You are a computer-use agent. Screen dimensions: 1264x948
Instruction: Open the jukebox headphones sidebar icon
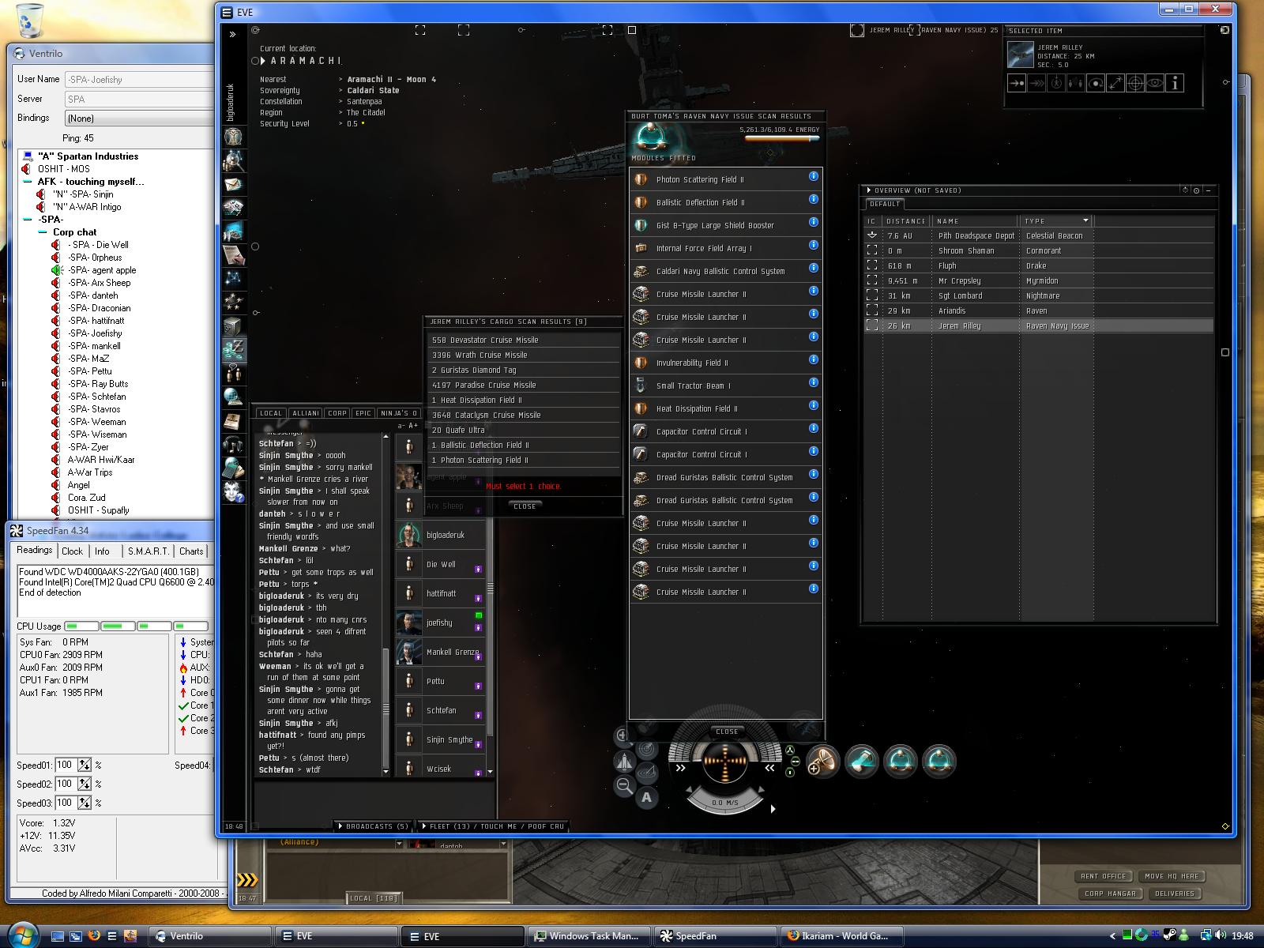point(233,444)
